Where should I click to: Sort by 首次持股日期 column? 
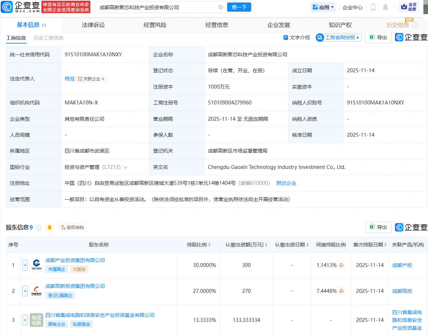coord(386,245)
